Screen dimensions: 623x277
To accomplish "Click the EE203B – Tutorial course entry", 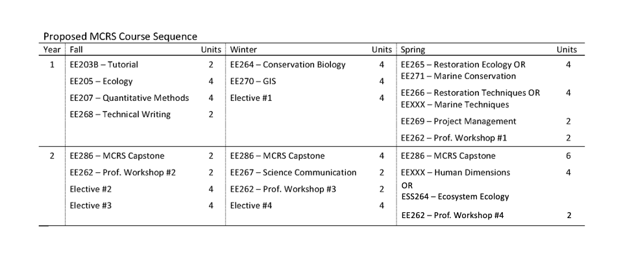I will [x=104, y=65].
